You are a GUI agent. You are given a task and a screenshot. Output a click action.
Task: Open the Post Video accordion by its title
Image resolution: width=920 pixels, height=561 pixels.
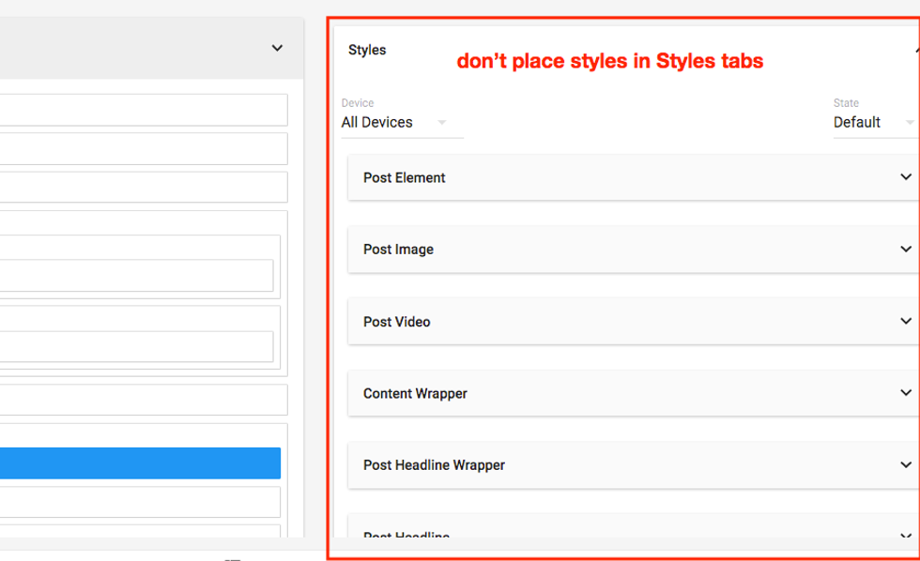coord(396,322)
